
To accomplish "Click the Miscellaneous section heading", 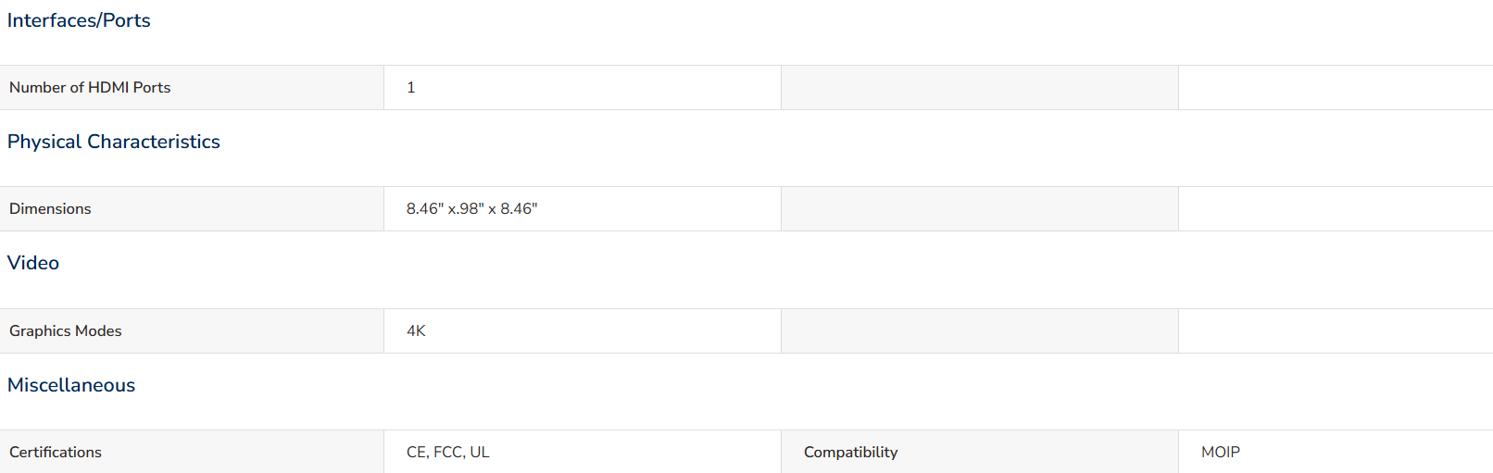I will click(x=71, y=385).
